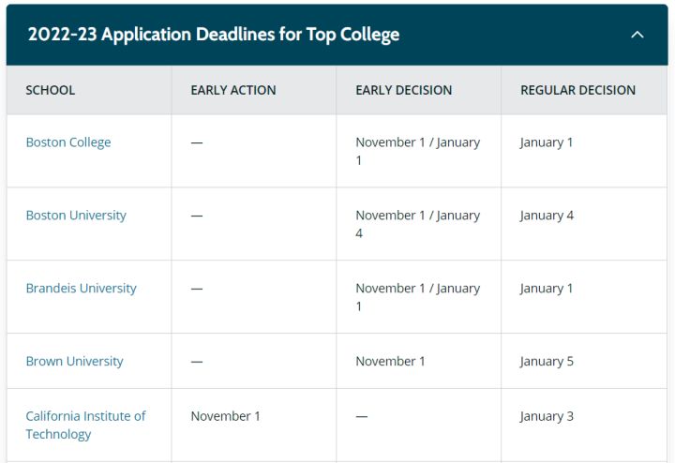Click the EARLY DECISION column header

coord(404,91)
